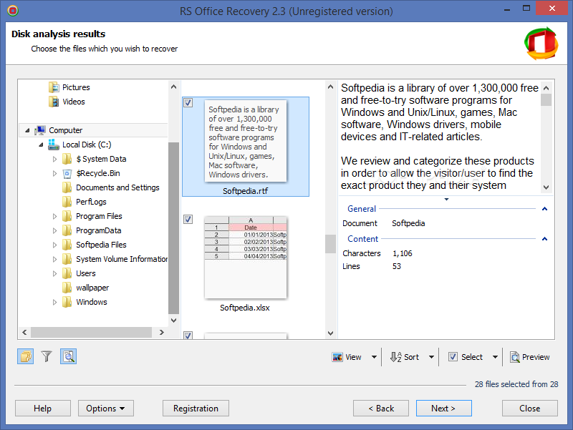Click the Program Files folder icon
573x430 pixels.
click(67, 216)
